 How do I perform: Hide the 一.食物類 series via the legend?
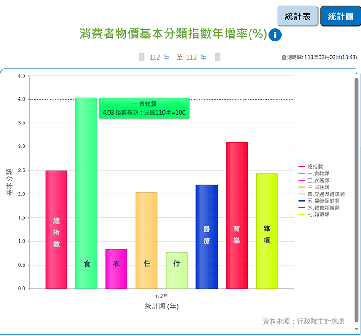click(x=318, y=173)
